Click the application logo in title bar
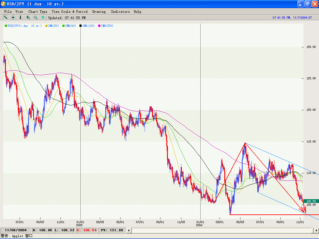 tap(3, 4)
